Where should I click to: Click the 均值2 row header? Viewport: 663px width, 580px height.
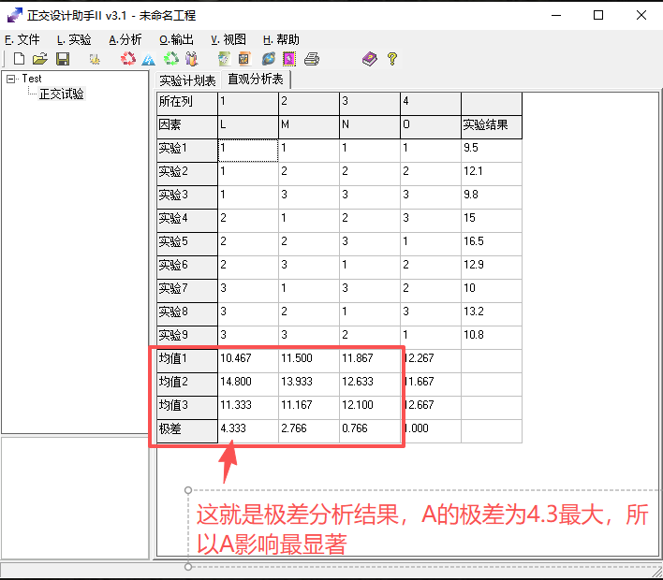point(187,384)
